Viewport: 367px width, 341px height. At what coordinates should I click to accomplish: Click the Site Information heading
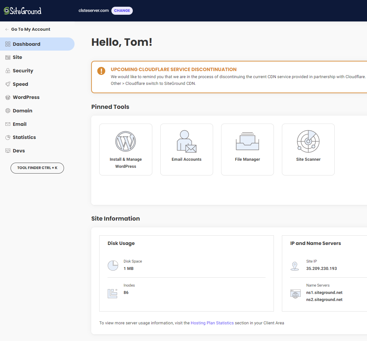[116, 218]
